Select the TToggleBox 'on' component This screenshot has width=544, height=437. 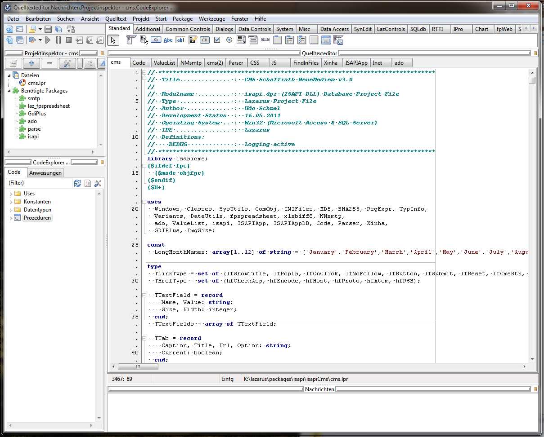(x=205, y=40)
